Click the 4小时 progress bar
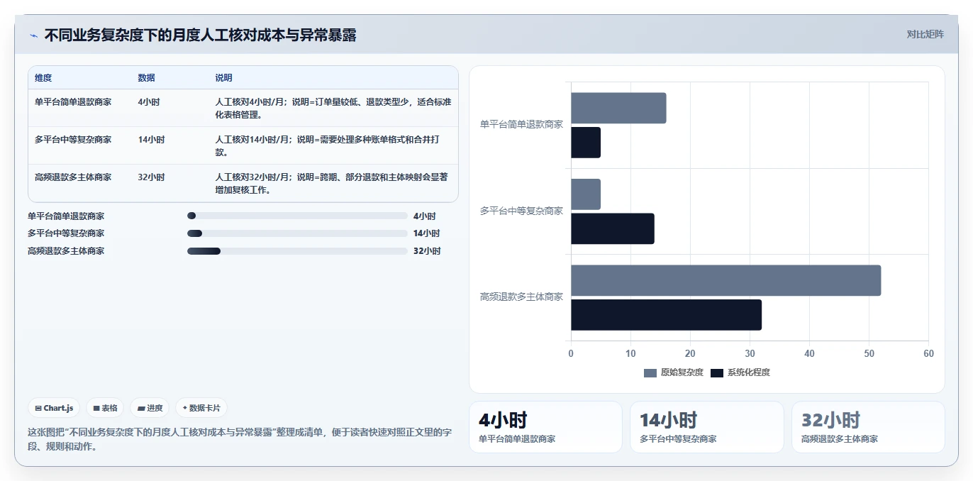 [x=297, y=216]
